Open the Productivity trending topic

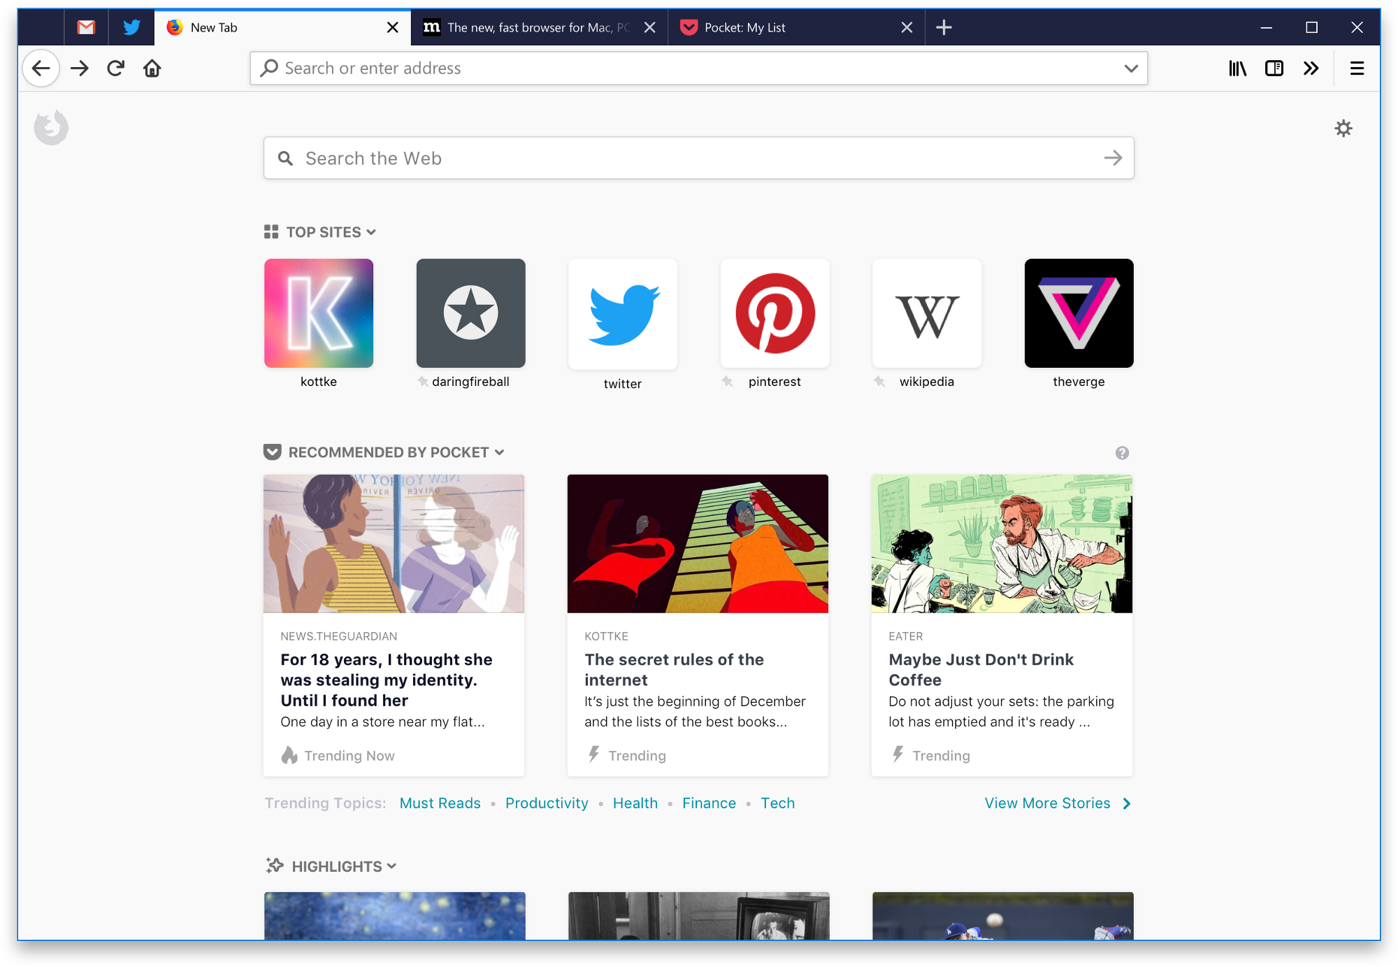(x=547, y=803)
